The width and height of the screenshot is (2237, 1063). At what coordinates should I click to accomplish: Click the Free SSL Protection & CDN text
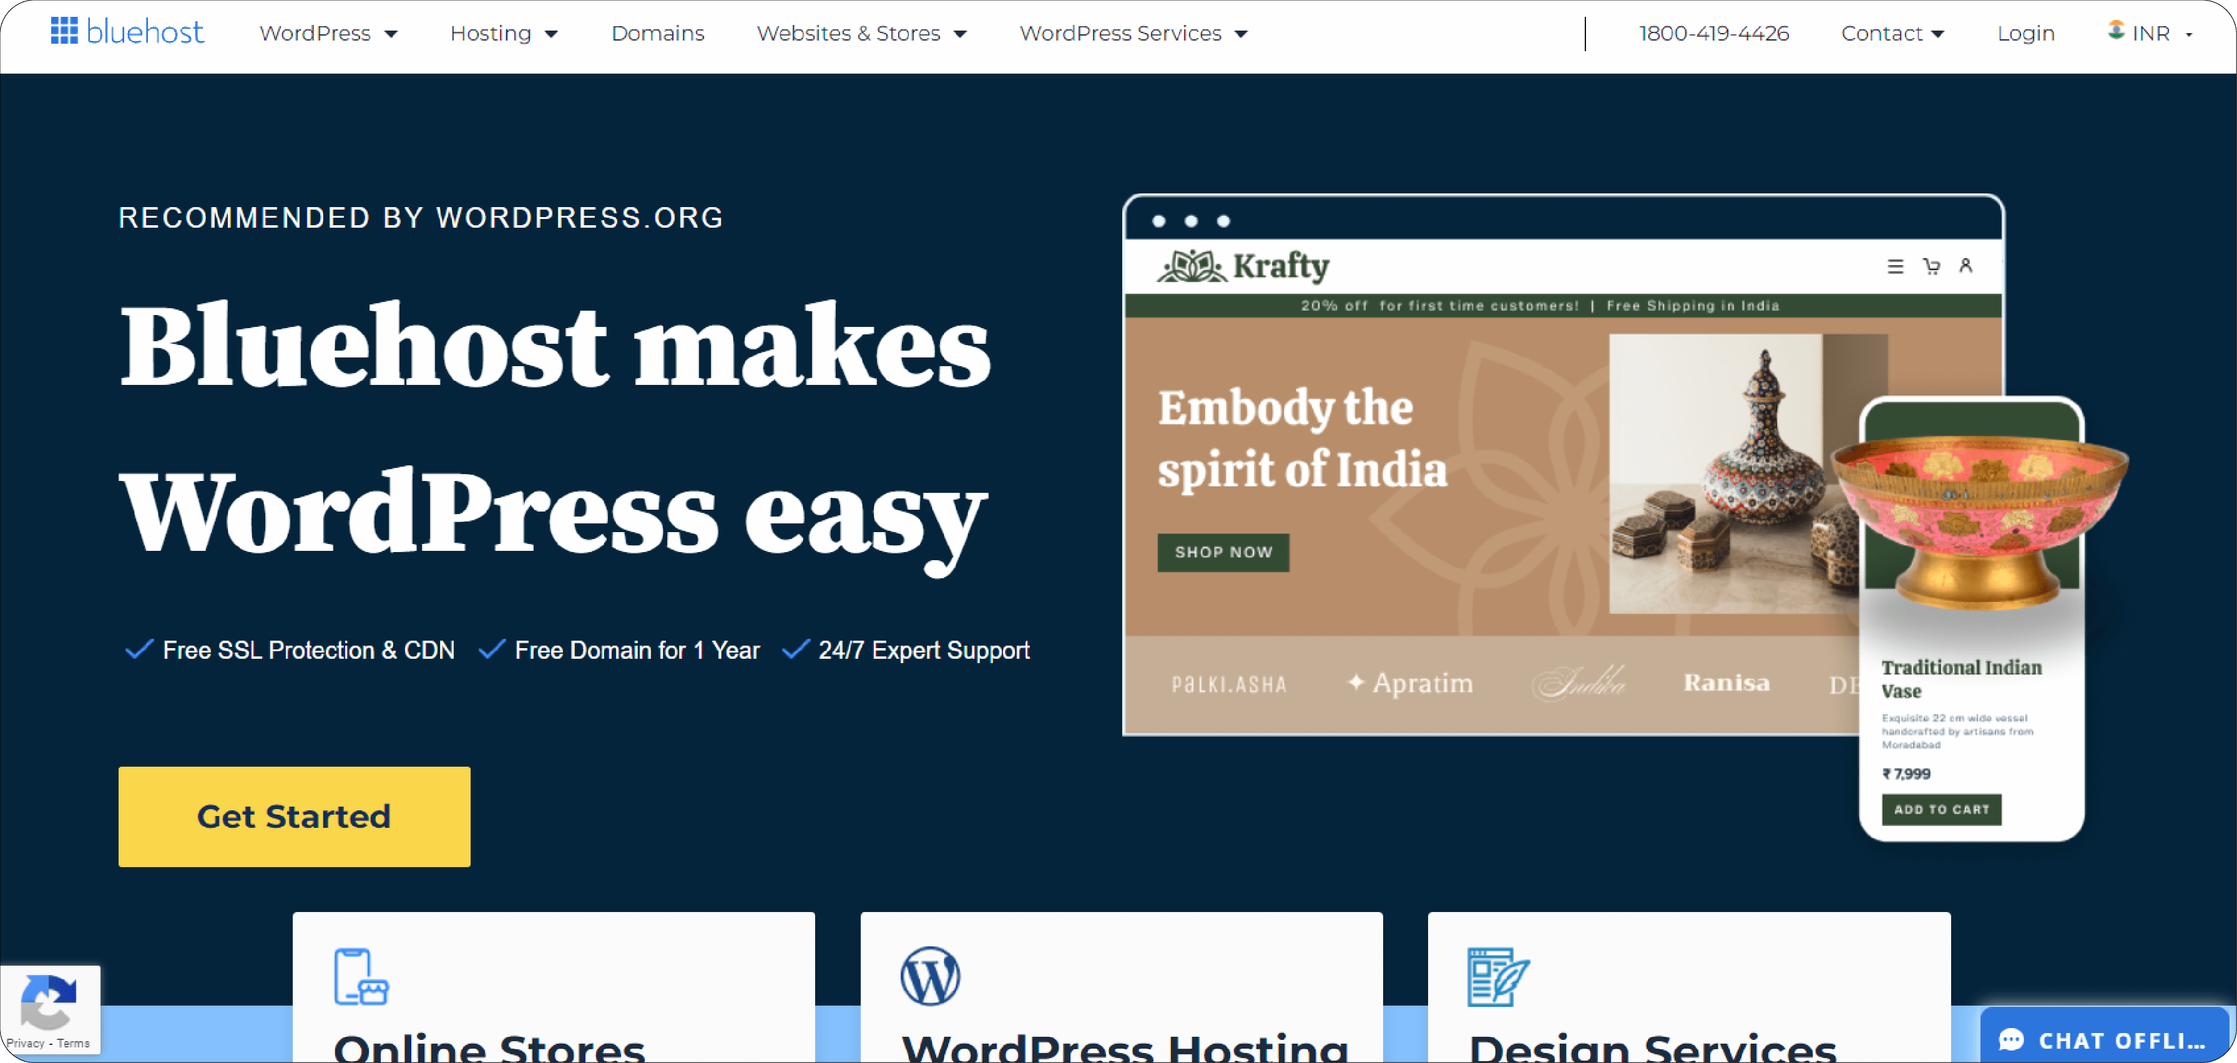308,650
